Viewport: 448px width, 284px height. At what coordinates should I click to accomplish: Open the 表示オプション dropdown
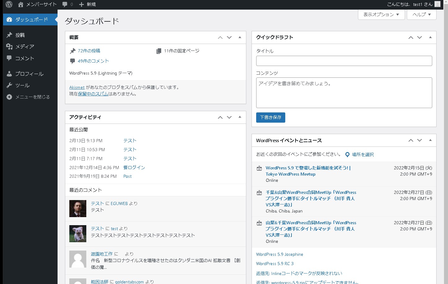[x=381, y=14]
